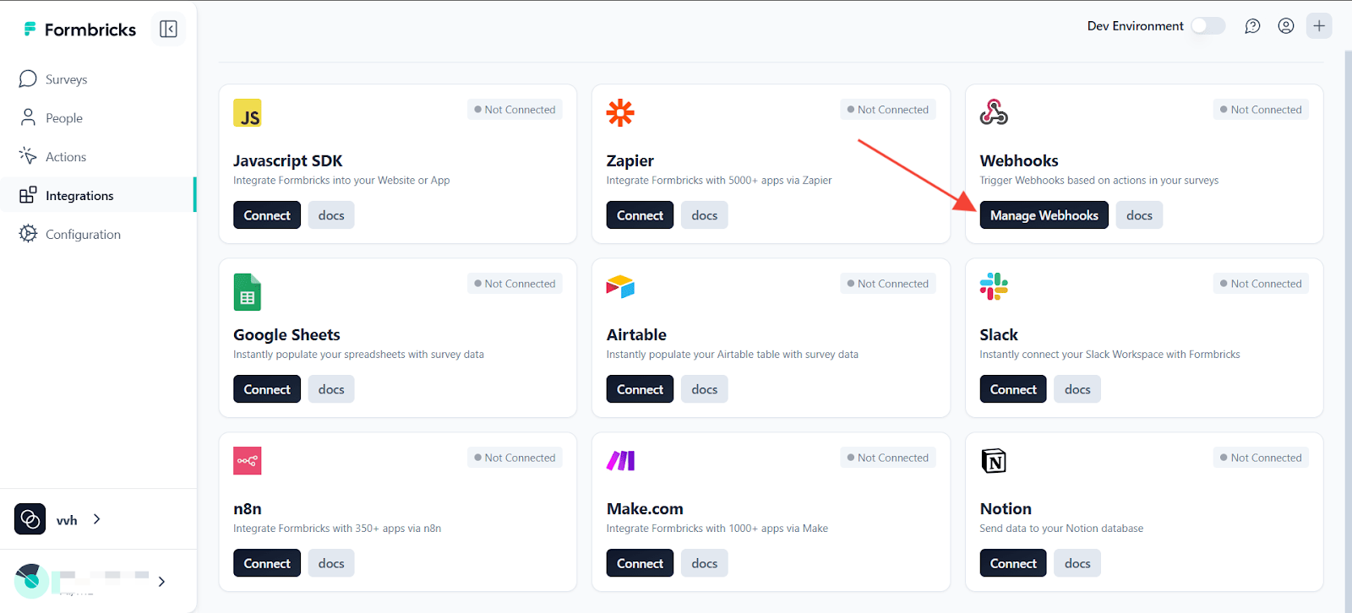This screenshot has height=613, width=1352.
Task: Open docs for Javascript SDK
Action: point(331,215)
